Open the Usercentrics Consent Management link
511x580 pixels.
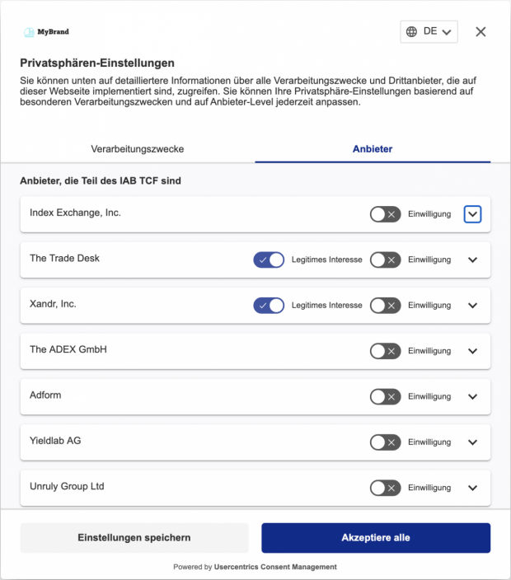[275, 567]
